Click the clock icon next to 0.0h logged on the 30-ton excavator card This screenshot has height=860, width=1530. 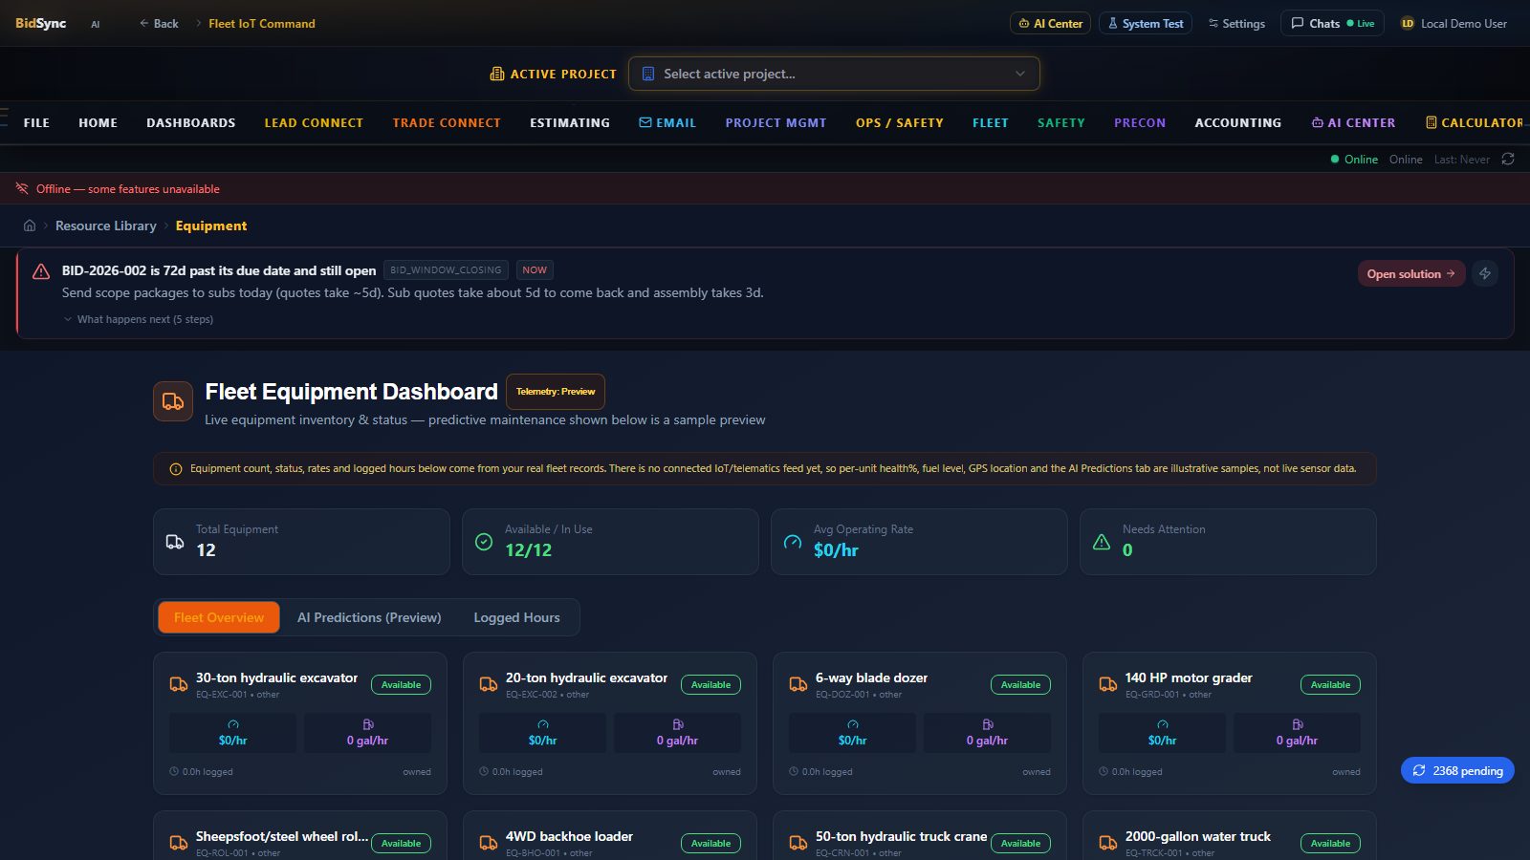(x=174, y=771)
